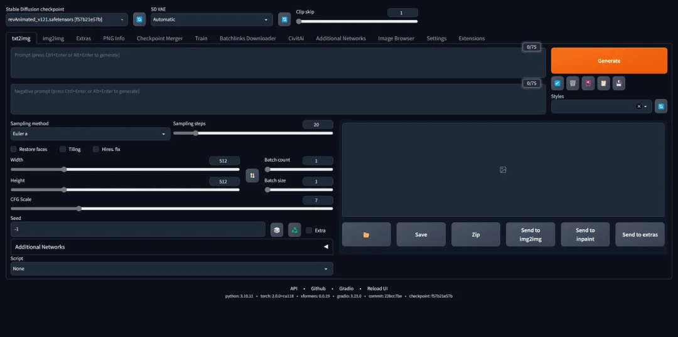
Task: Click the Reload UI link
Action: click(x=377, y=288)
